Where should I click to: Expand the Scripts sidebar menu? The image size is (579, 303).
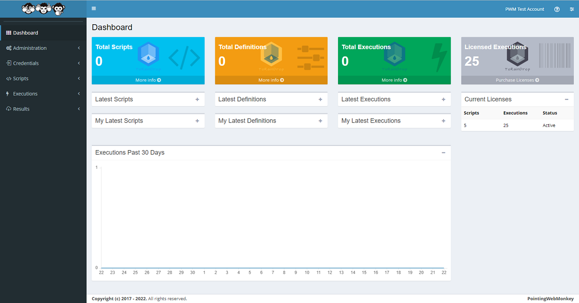click(x=21, y=79)
